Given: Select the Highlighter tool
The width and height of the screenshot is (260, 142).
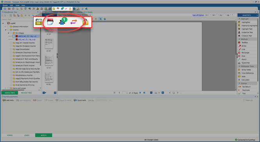Looking at the screenshot, I should pos(246,22).
